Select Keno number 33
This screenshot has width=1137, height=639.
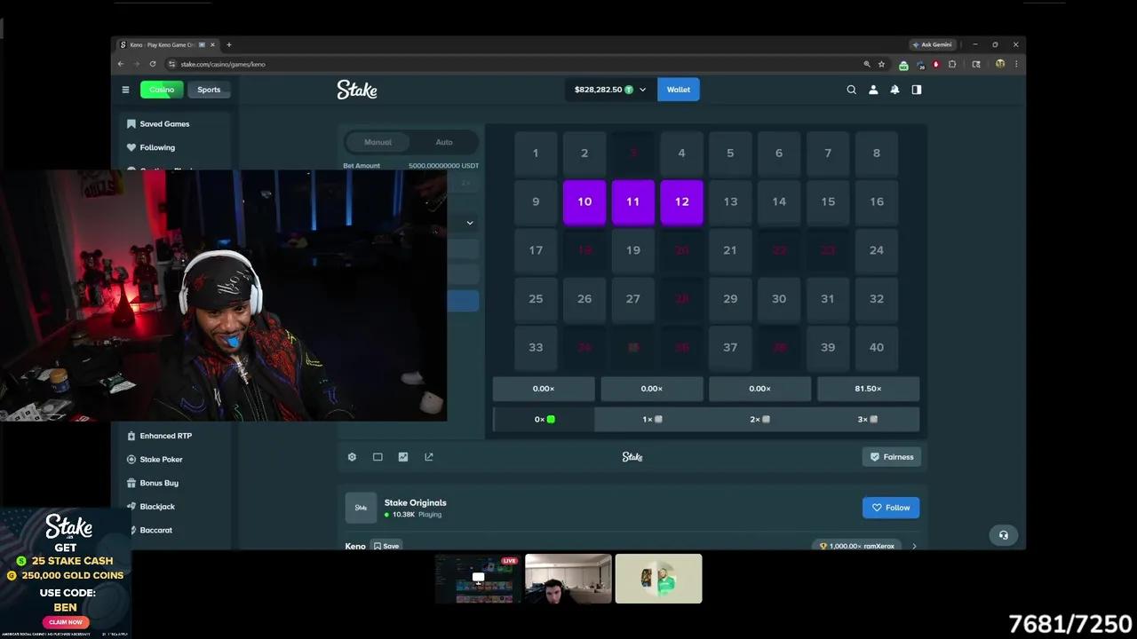(536, 348)
